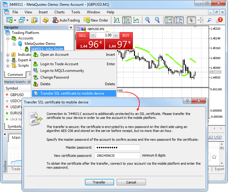Expand the Indicators tree node
The width and height of the screenshot is (229, 192).
(8, 55)
